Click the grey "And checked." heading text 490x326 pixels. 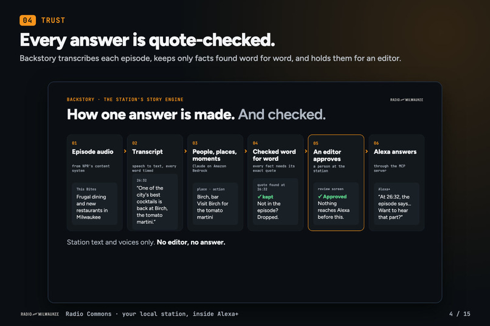[282, 115]
